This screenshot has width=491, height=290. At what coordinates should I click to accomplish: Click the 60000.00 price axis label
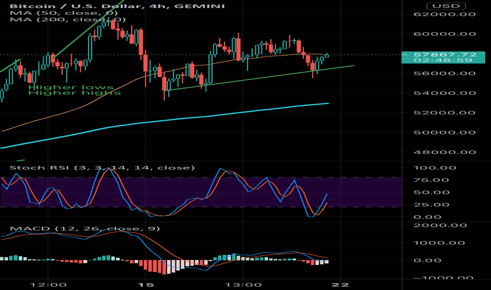[445, 34]
